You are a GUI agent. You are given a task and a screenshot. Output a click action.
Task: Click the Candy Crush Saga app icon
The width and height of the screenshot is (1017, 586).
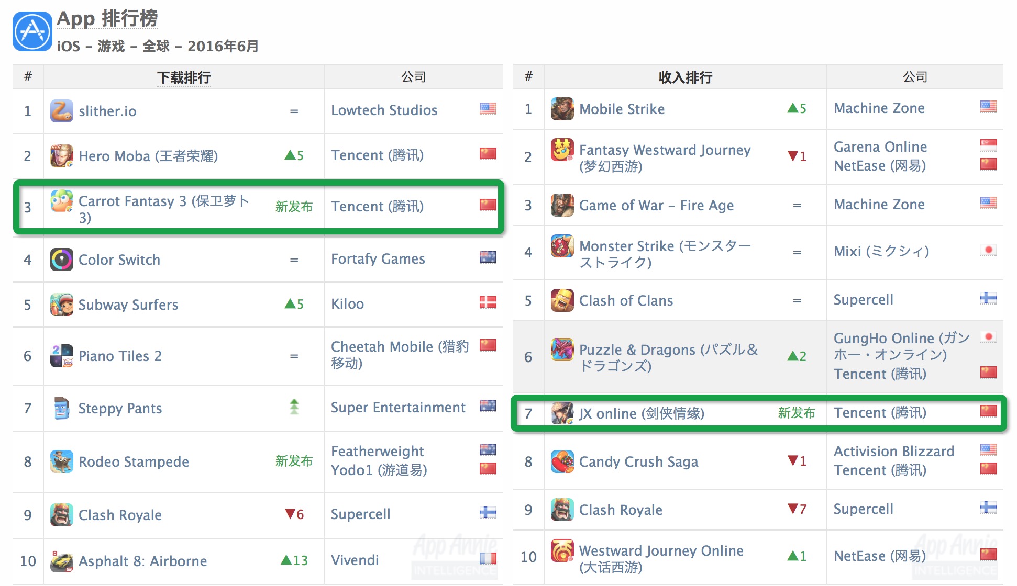pos(562,461)
